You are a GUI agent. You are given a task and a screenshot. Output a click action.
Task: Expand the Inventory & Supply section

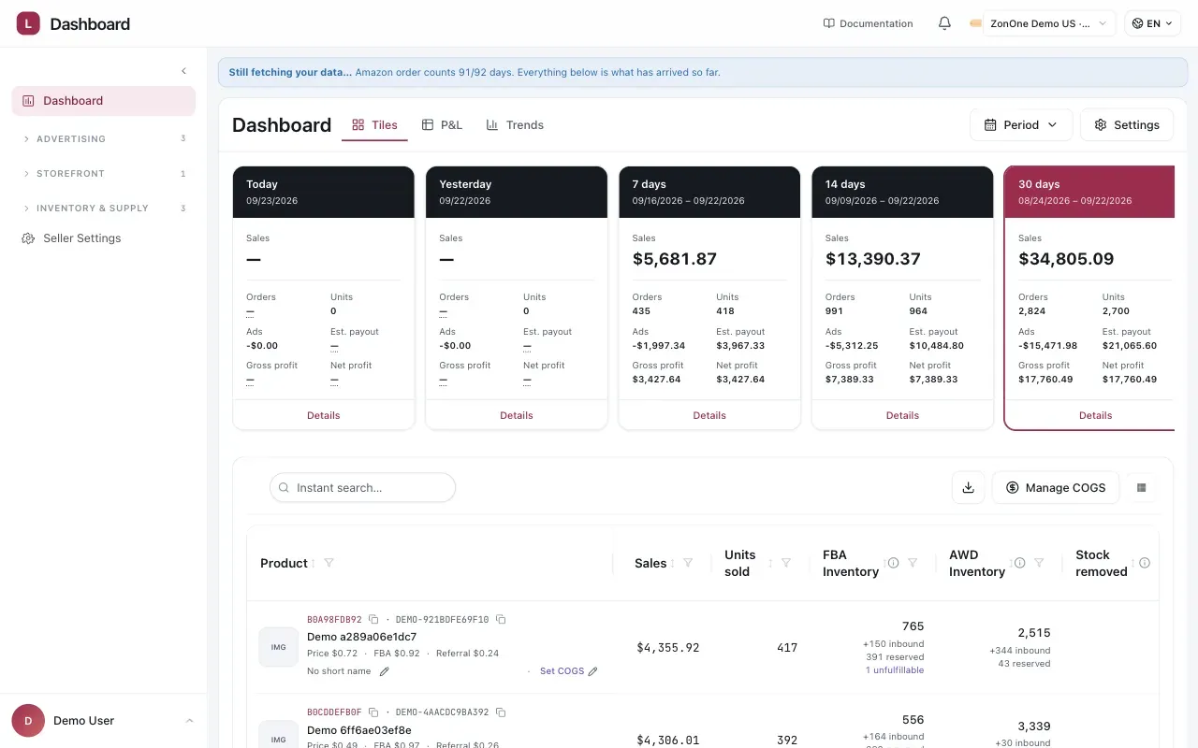[x=104, y=208]
